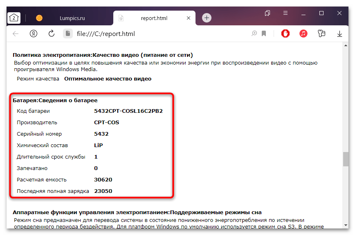The height and width of the screenshot is (235, 355).
Task: Open Yandex home via the Я button
Action: pos(34,34)
